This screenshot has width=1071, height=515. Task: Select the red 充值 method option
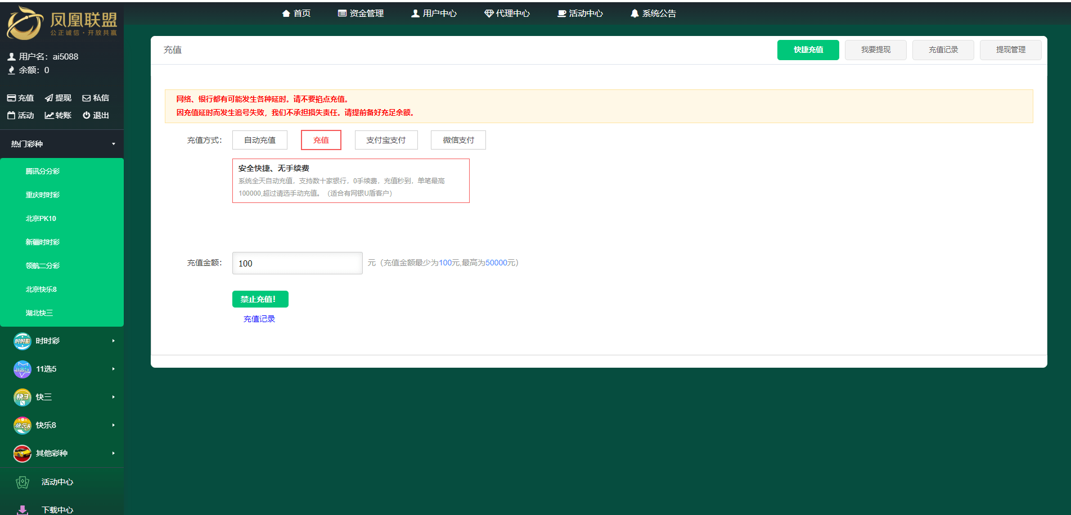point(321,140)
